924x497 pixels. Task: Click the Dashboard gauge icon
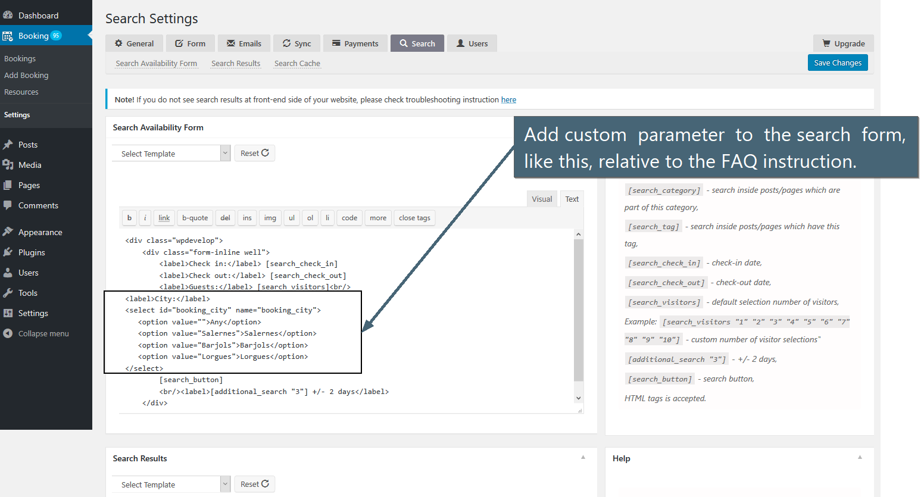8,15
